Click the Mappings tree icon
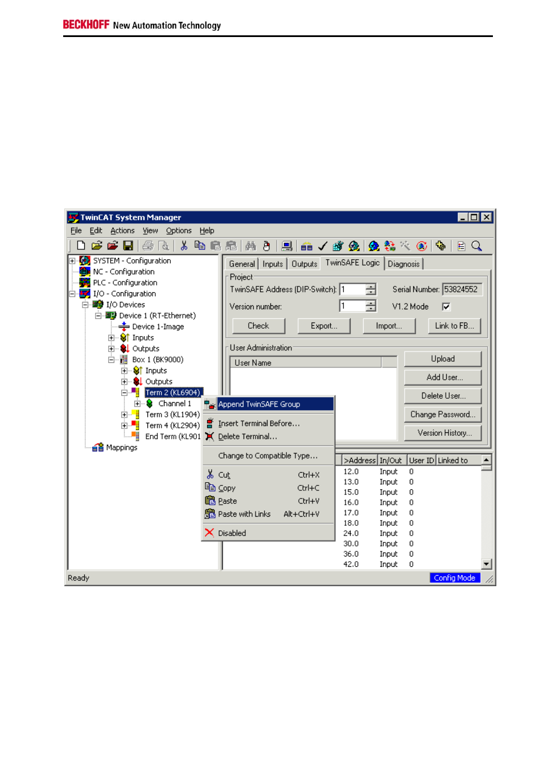543x769 pixels. click(98, 448)
